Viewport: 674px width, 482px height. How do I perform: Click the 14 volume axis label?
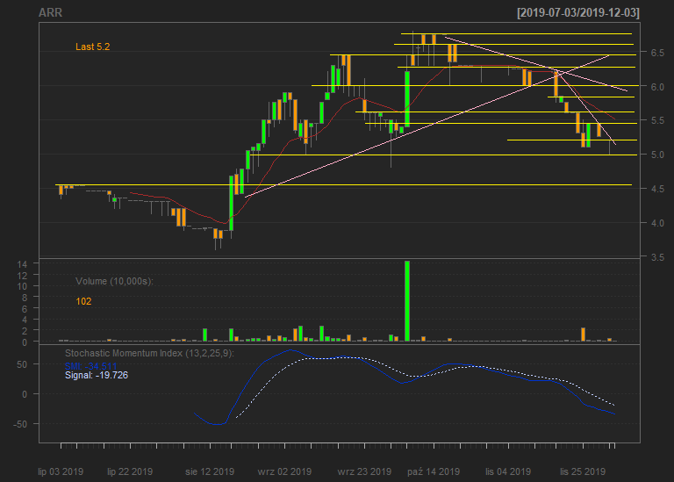pos(22,264)
